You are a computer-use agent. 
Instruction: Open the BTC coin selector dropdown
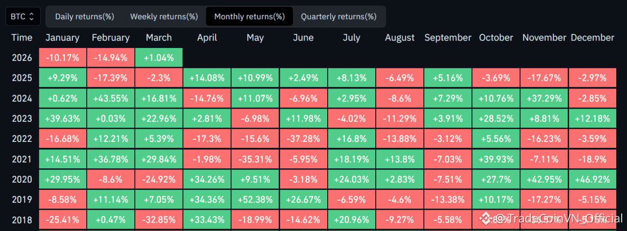pyautogui.click(x=23, y=16)
